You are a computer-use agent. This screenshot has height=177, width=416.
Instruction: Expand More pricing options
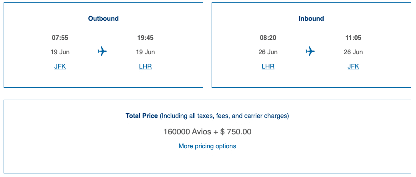207,146
